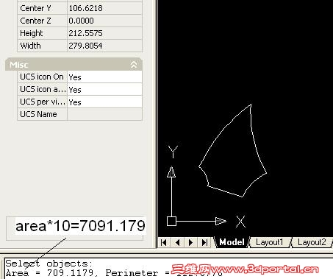The height and width of the screenshot is (279, 333).
Task: Jump to first layout tab arrow
Action: click(x=164, y=242)
